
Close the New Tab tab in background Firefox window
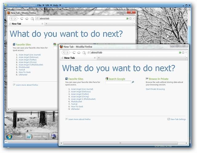coord(42,24)
